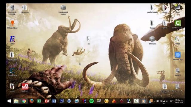Open the Camtasia Studio desktop shortcut
This screenshot has width=191, height=107.
(x=178, y=25)
